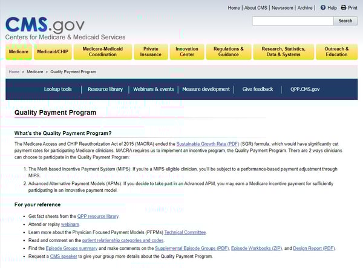Open patient relationship categories and codes link

123,240
